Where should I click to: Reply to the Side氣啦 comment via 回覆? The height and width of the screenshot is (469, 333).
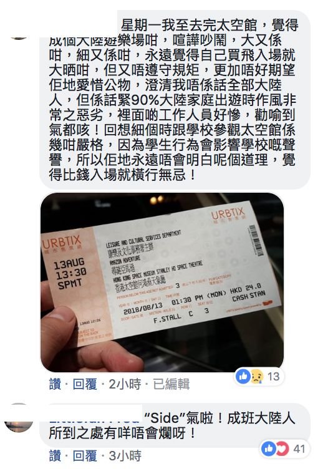point(85,456)
